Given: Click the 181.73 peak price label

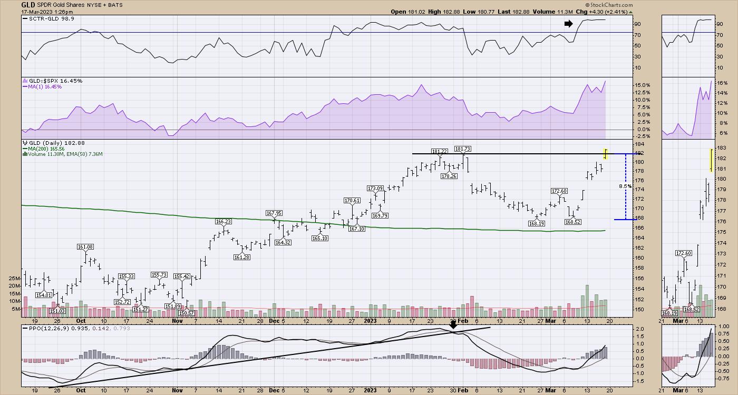Looking at the screenshot, I should [x=462, y=149].
